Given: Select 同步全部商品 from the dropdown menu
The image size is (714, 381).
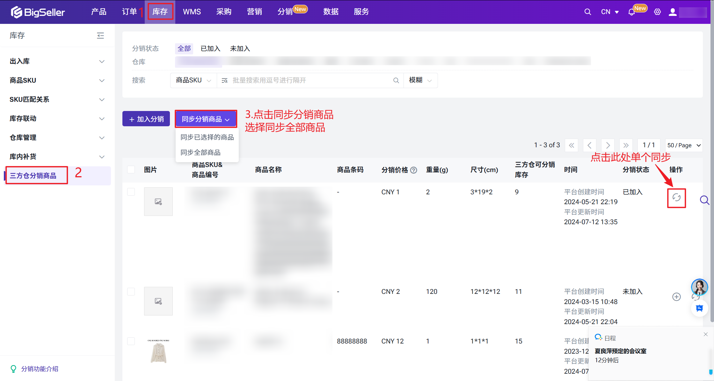Looking at the screenshot, I should click(x=200, y=153).
